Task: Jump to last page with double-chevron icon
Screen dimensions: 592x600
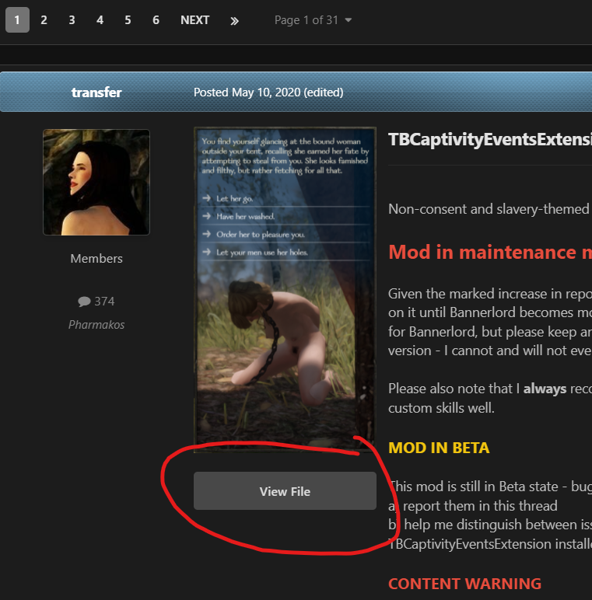Action: click(234, 21)
